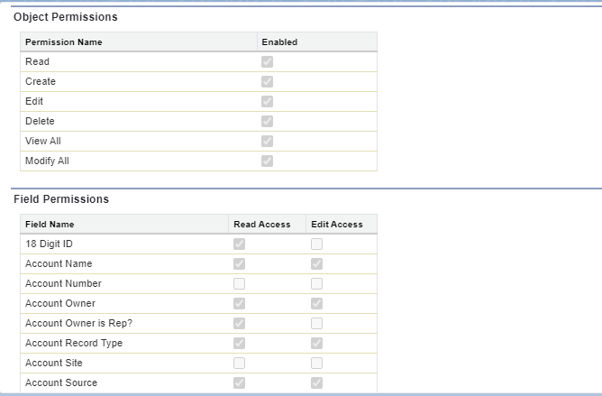602x396 pixels.
Task: Toggle the Modify All permission checkbox
Action: click(x=268, y=161)
